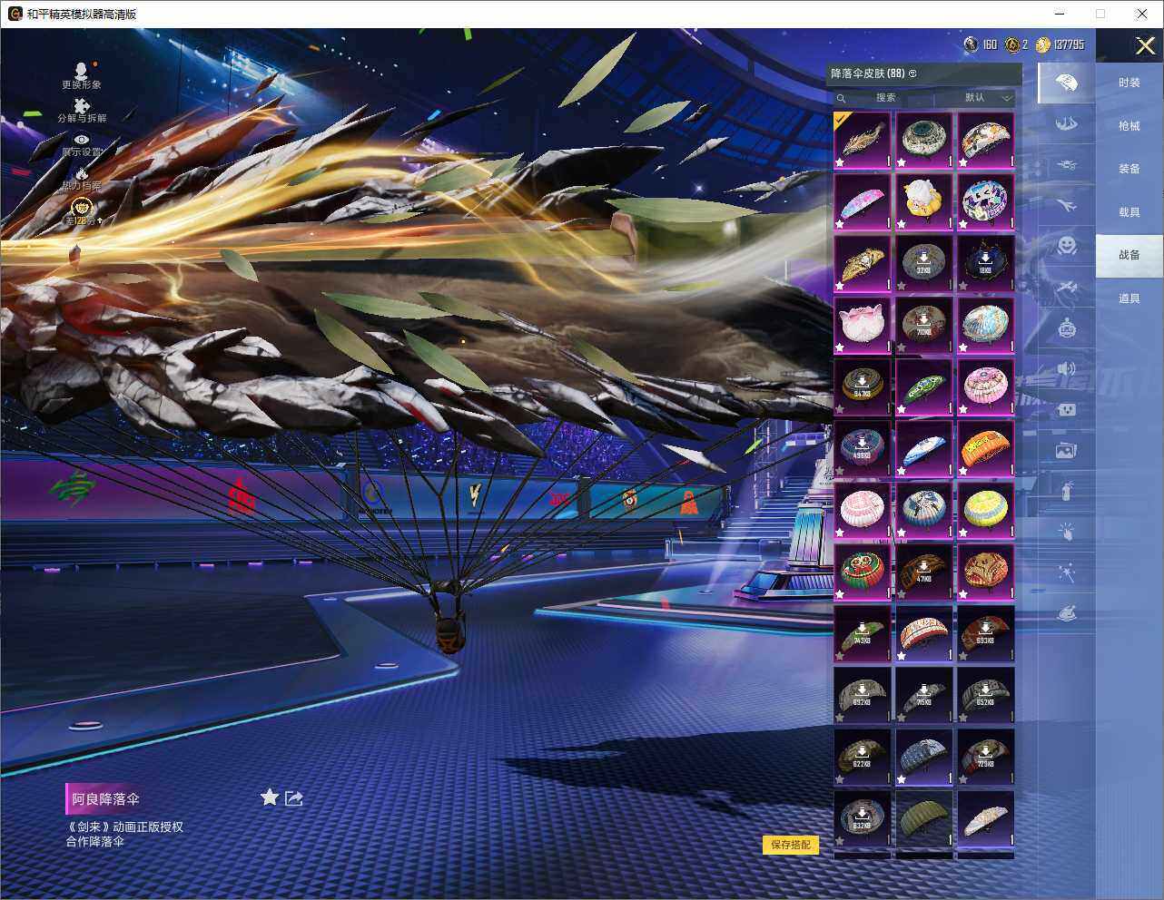Download the 632KB parachute skin

tap(862, 819)
